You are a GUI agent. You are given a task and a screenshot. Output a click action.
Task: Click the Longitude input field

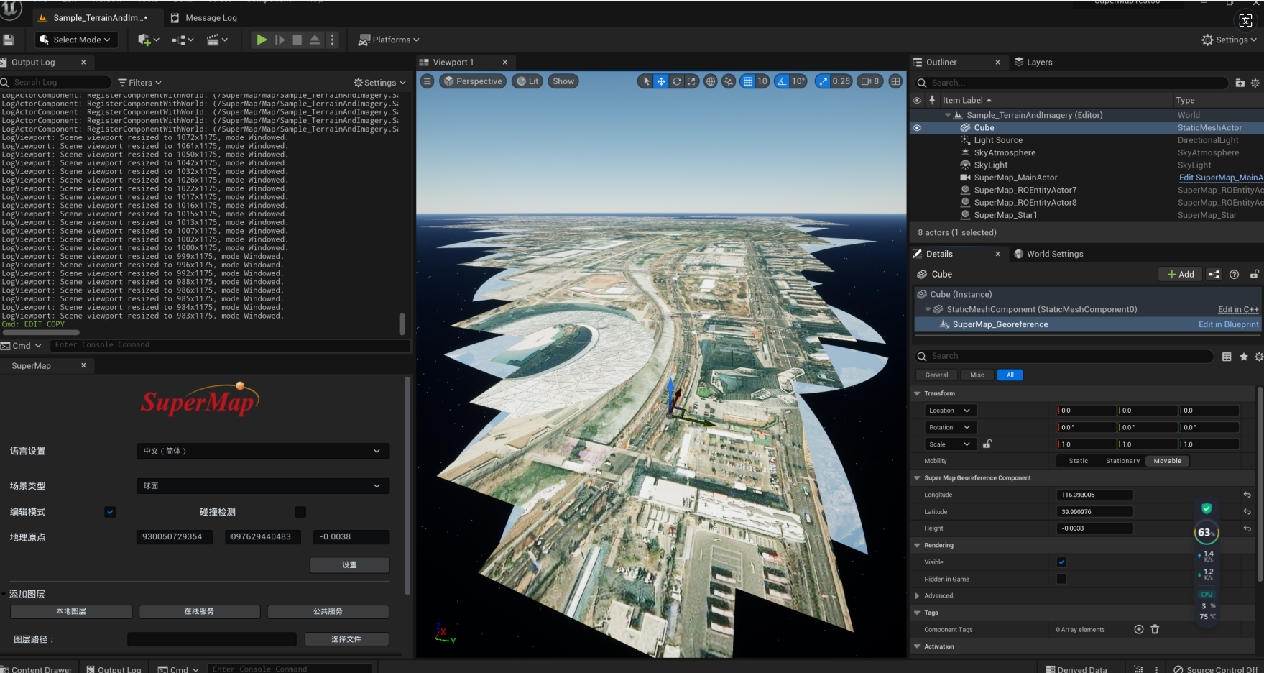click(1094, 495)
